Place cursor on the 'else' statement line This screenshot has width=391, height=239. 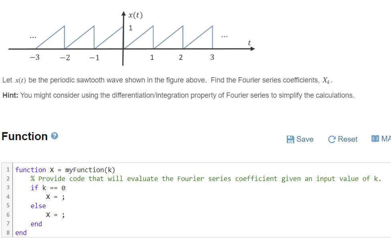coord(38,206)
